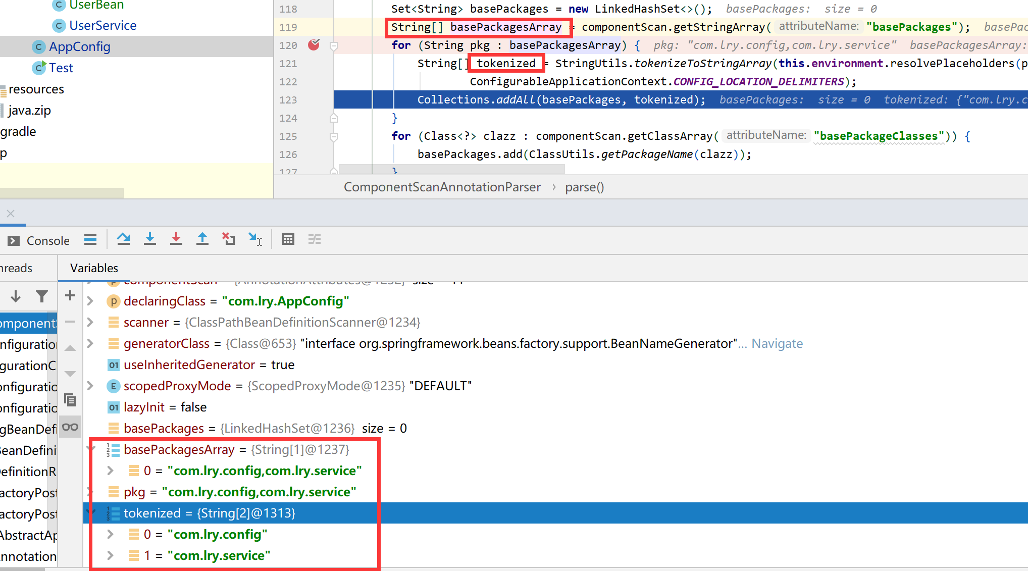Select the pkg variable row
The image size is (1028, 571).
pos(555,492)
